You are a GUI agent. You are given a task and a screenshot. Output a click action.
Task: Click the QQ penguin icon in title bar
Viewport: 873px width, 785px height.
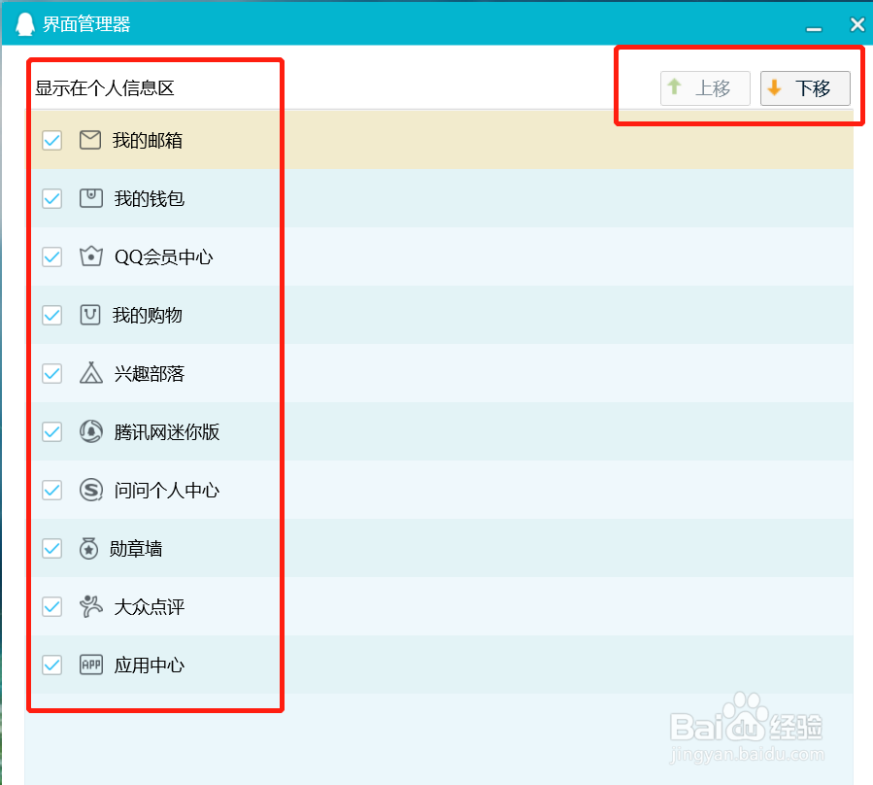point(25,24)
